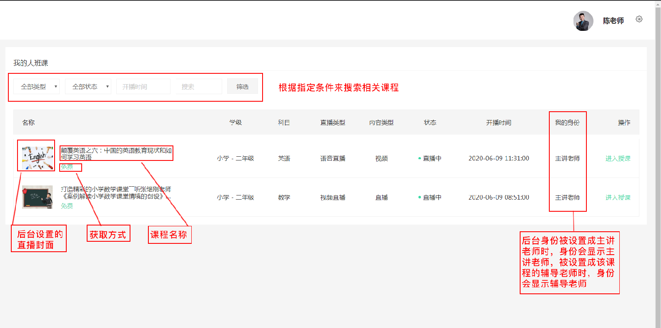Image resolution: width=661 pixels, height=328 pixels.
Task: Click course title 打造精彩的小学数学课堂
Action: click(x=116, y=193)
